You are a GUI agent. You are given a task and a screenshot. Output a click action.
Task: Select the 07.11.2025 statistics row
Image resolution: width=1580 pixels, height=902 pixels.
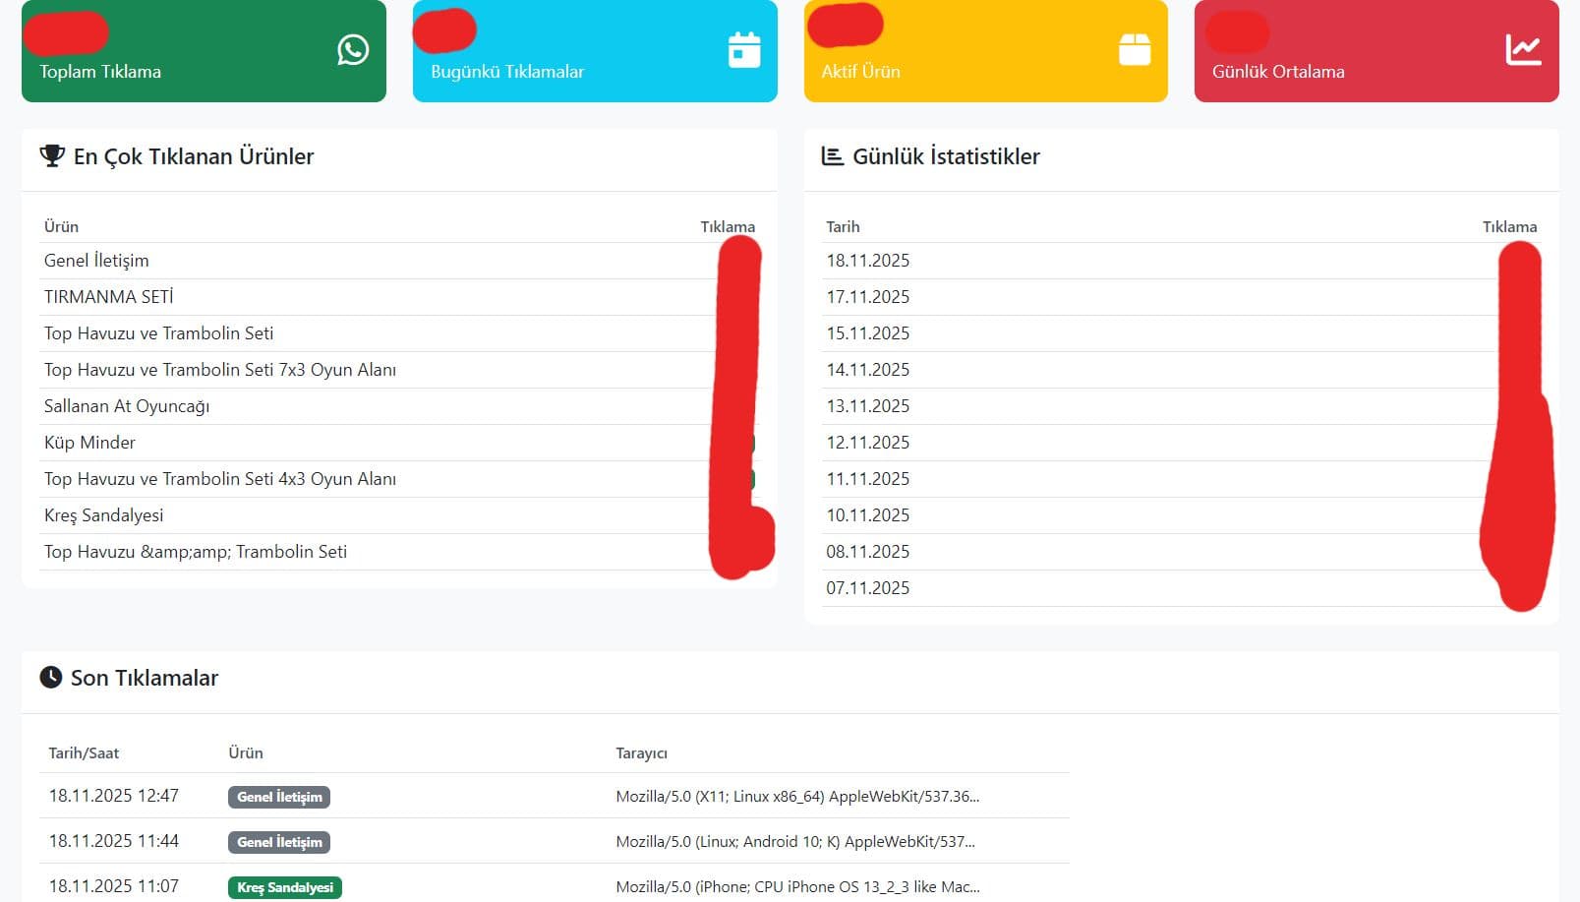tap(868, 587)
